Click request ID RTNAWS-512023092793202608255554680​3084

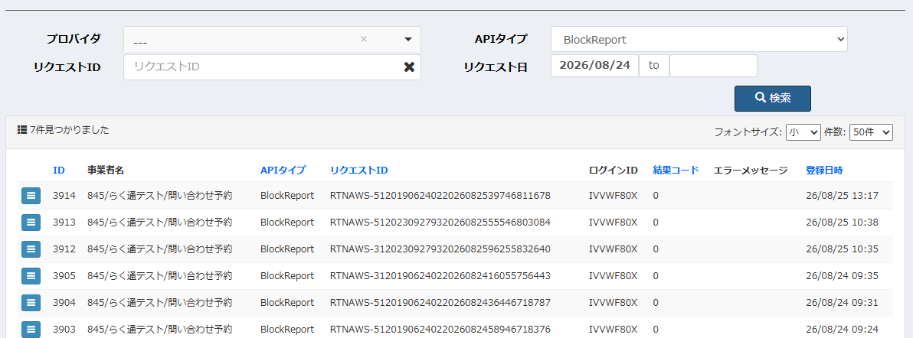click(440, 223)
